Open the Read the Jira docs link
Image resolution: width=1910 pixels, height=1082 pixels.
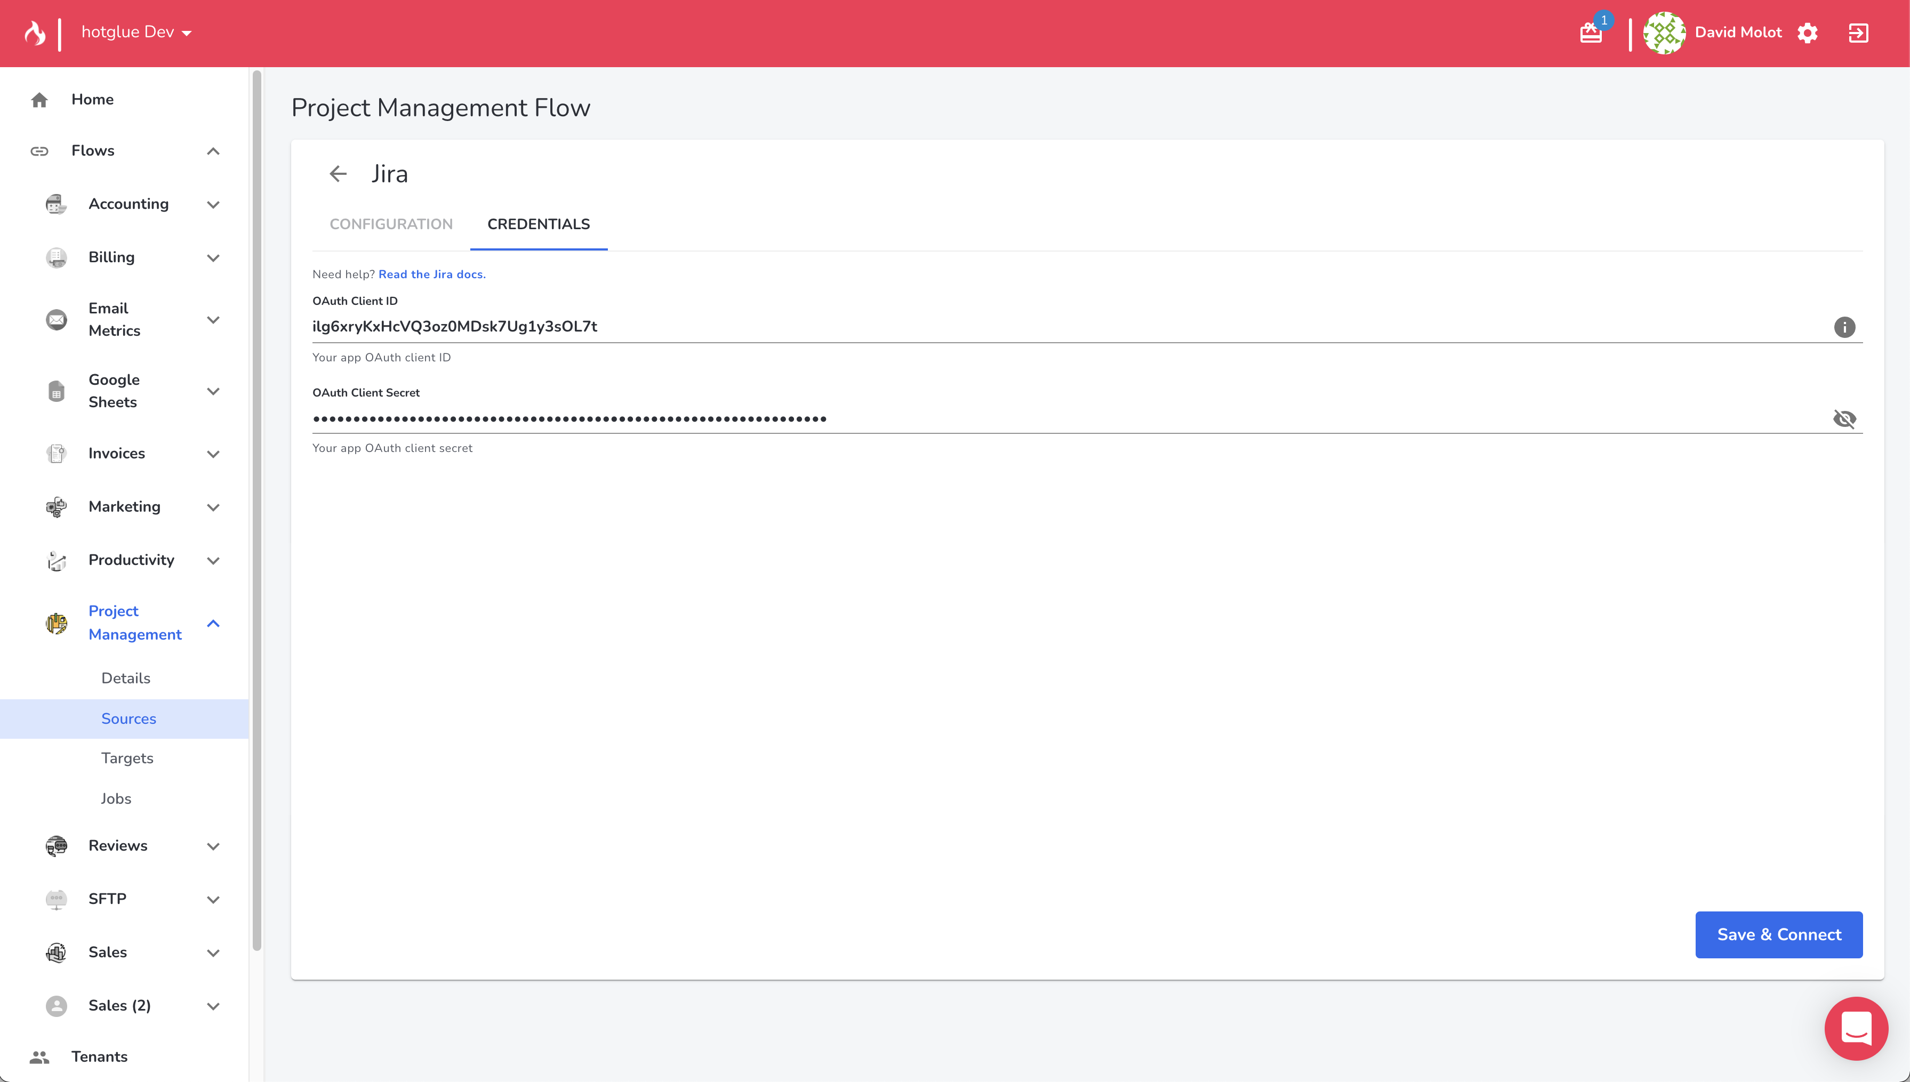[432, 274]
